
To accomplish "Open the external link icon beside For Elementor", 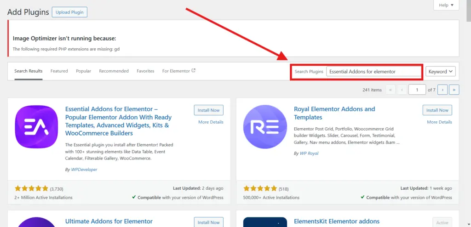I will [x=194, y=71].
